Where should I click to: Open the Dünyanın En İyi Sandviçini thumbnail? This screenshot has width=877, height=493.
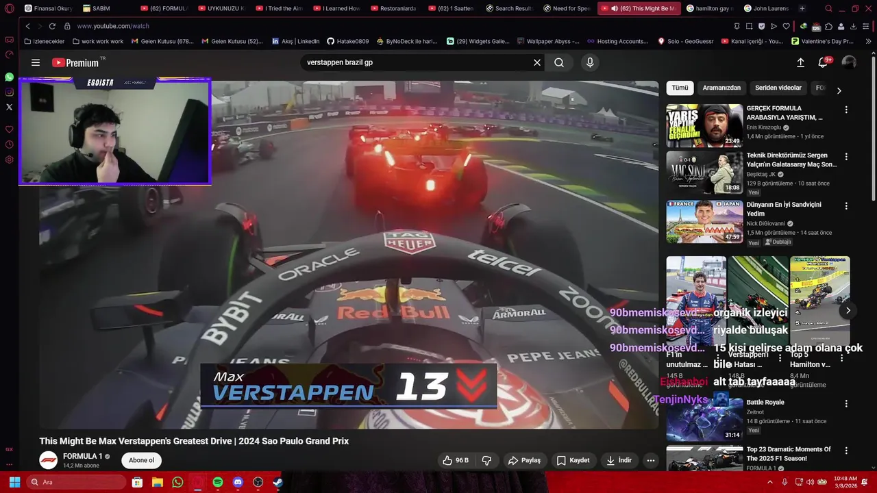(x=704, y=221)
